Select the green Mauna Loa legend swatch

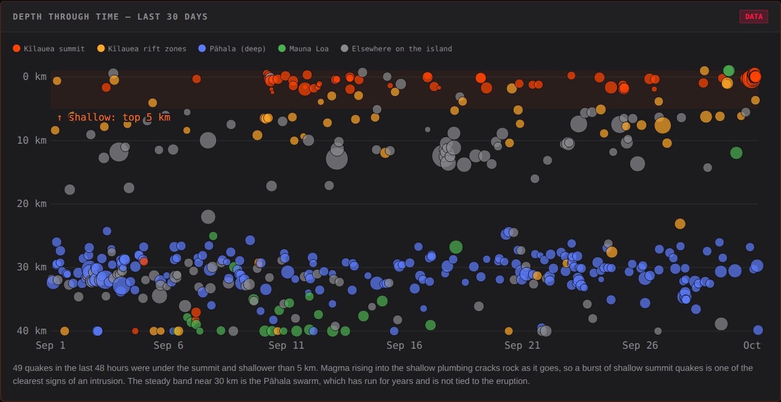pos(282,49)
